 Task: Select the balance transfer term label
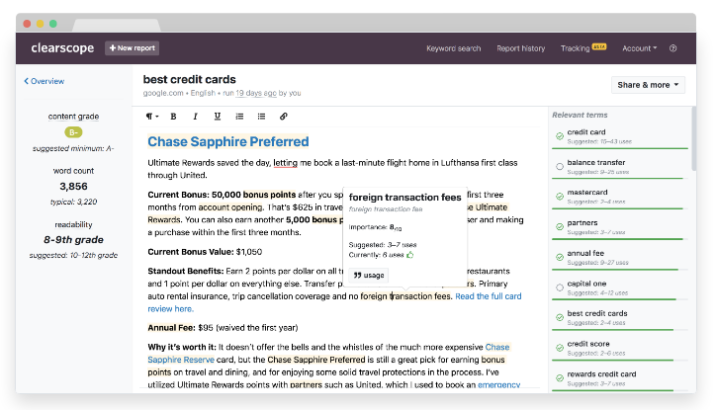click(x=596, y=162)
